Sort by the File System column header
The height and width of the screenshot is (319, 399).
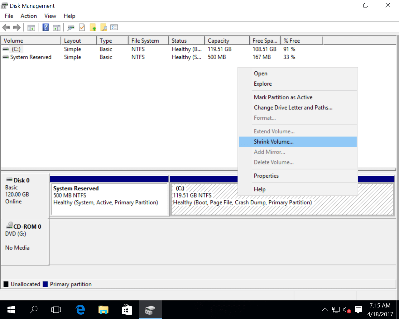[145, 41]
